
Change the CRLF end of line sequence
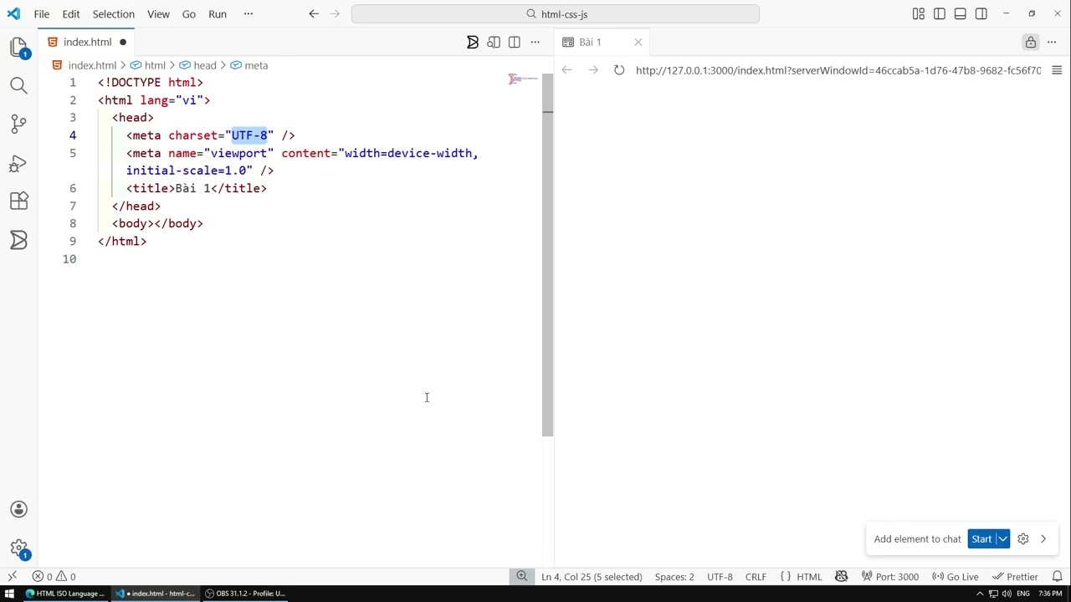click(756, 576)
